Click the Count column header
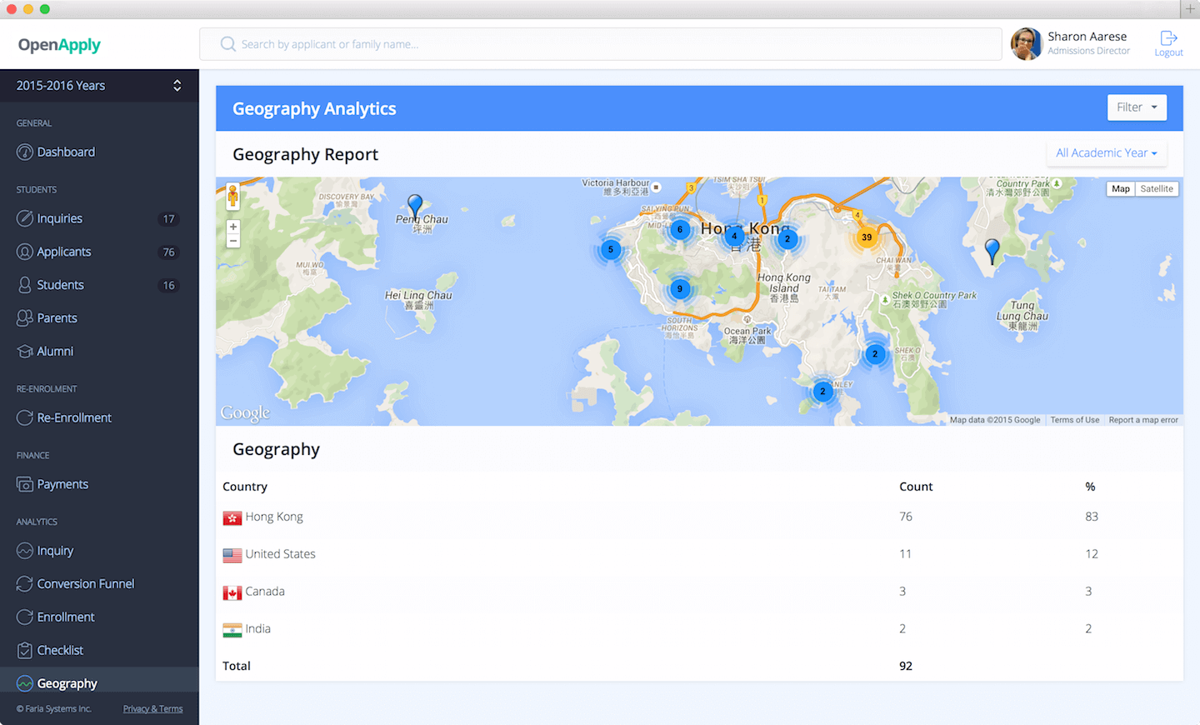This screenshot has width=1200, height=725. 916,487
